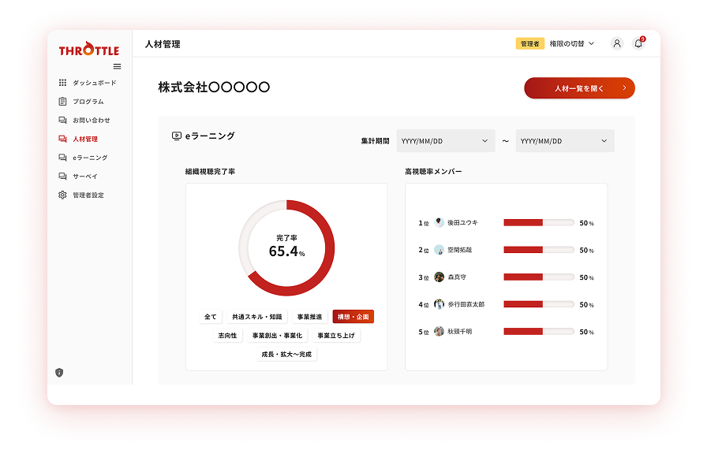This screenshot has width=707, height=450.
Task: Click the 管理者設定 gear icon
Action: pyautogui.click(x=62, y=195)
